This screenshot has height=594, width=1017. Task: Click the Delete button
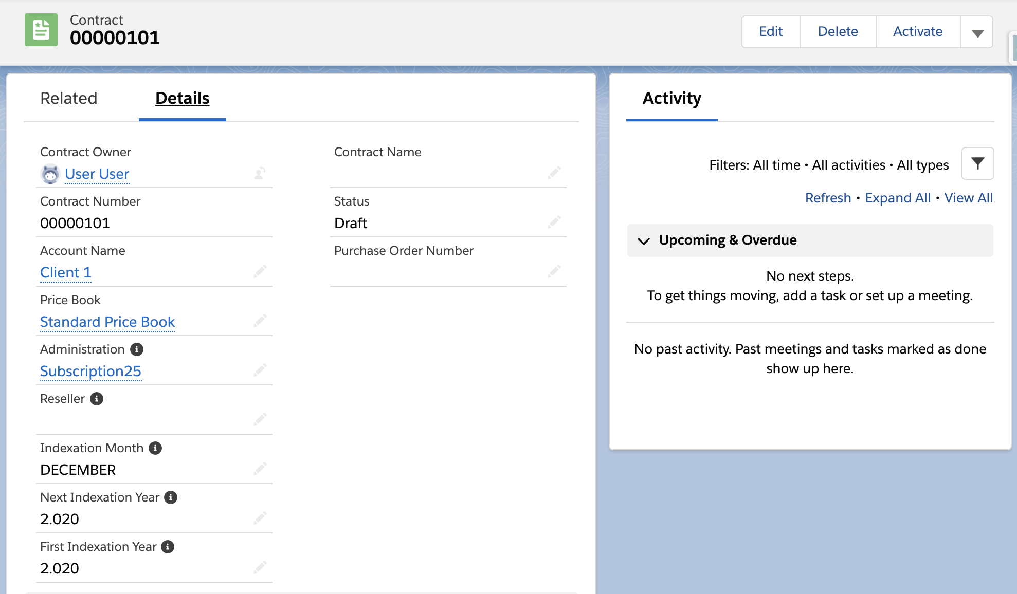(x=838, y=32)
